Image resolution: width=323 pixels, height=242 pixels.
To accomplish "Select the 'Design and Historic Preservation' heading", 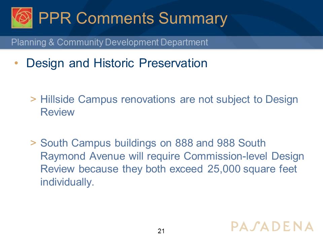I will click(x=117, y=63).
